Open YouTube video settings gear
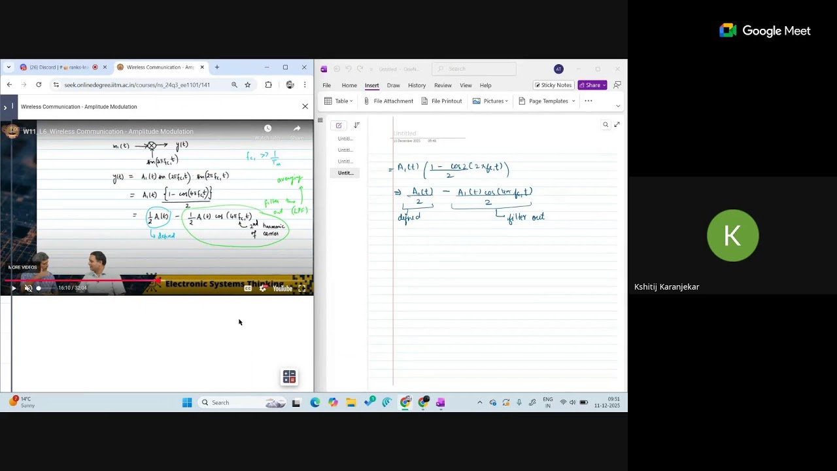Viewport: 837px width, 471px height. (263, 288)
